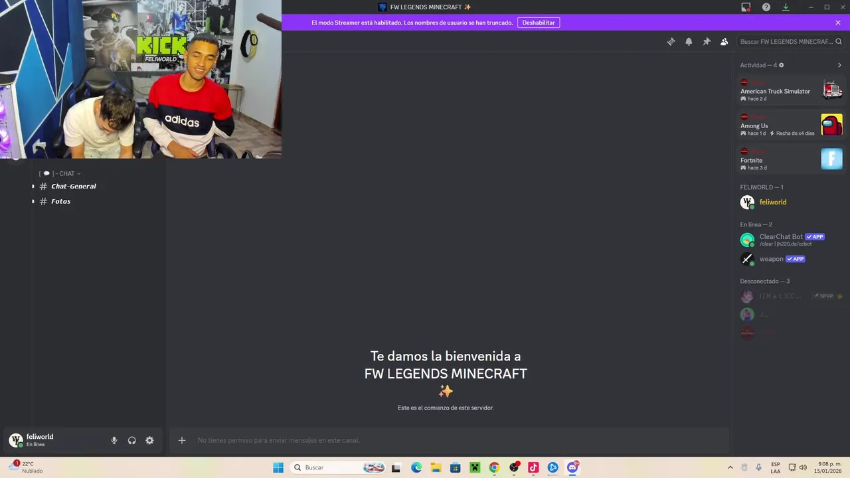The height and width of the screenshot is (478, 850).
Task: Open the first offline member in Desconectado
Action: click(x=790, y=296)
